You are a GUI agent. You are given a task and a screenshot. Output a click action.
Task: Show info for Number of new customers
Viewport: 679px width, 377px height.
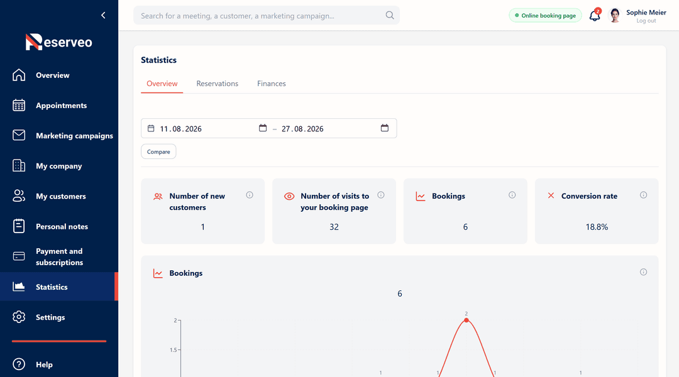250,195
